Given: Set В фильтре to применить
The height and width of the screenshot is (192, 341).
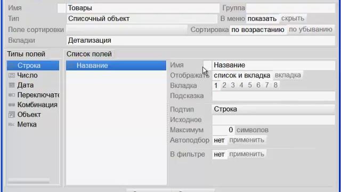Looking at the screenshot, I should click(247, 154).
